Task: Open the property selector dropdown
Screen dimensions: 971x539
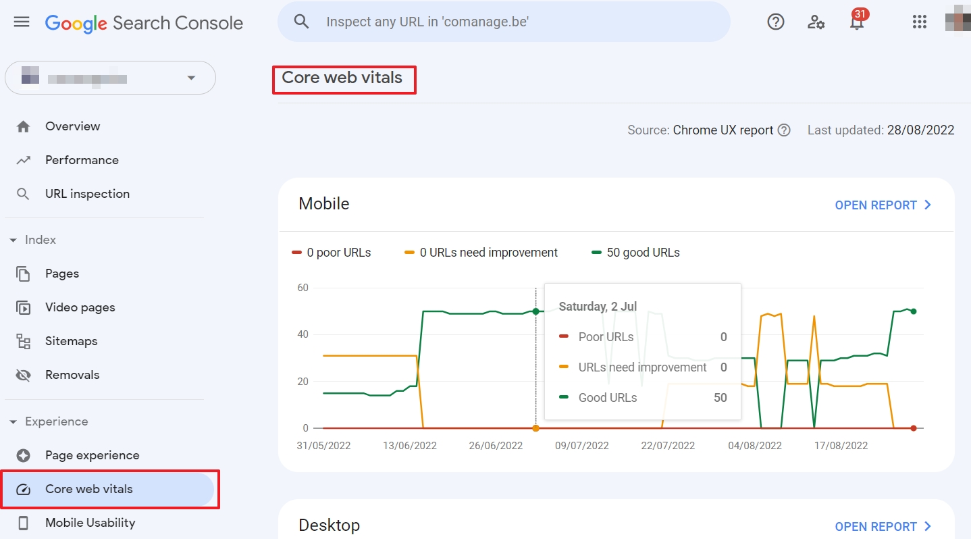Action: (110, 78)
